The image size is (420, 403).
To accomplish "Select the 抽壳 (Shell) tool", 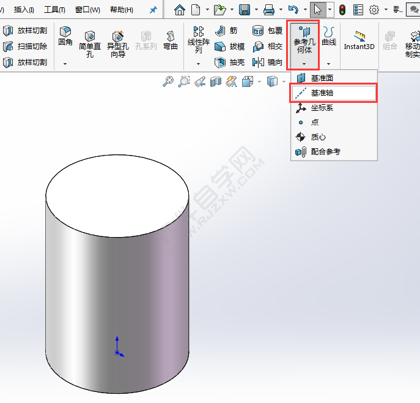I will coord(229,62).
